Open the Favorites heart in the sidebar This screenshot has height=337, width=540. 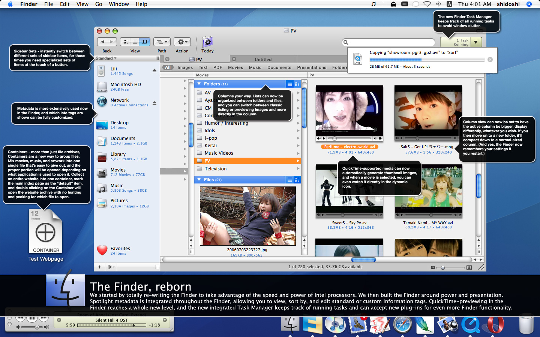pos(102,251)
